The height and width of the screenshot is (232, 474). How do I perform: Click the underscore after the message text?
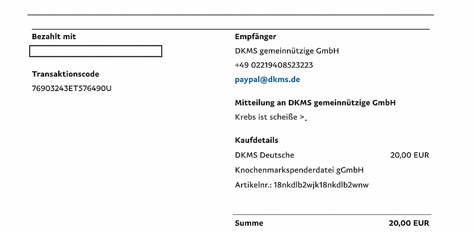point(306,121)
